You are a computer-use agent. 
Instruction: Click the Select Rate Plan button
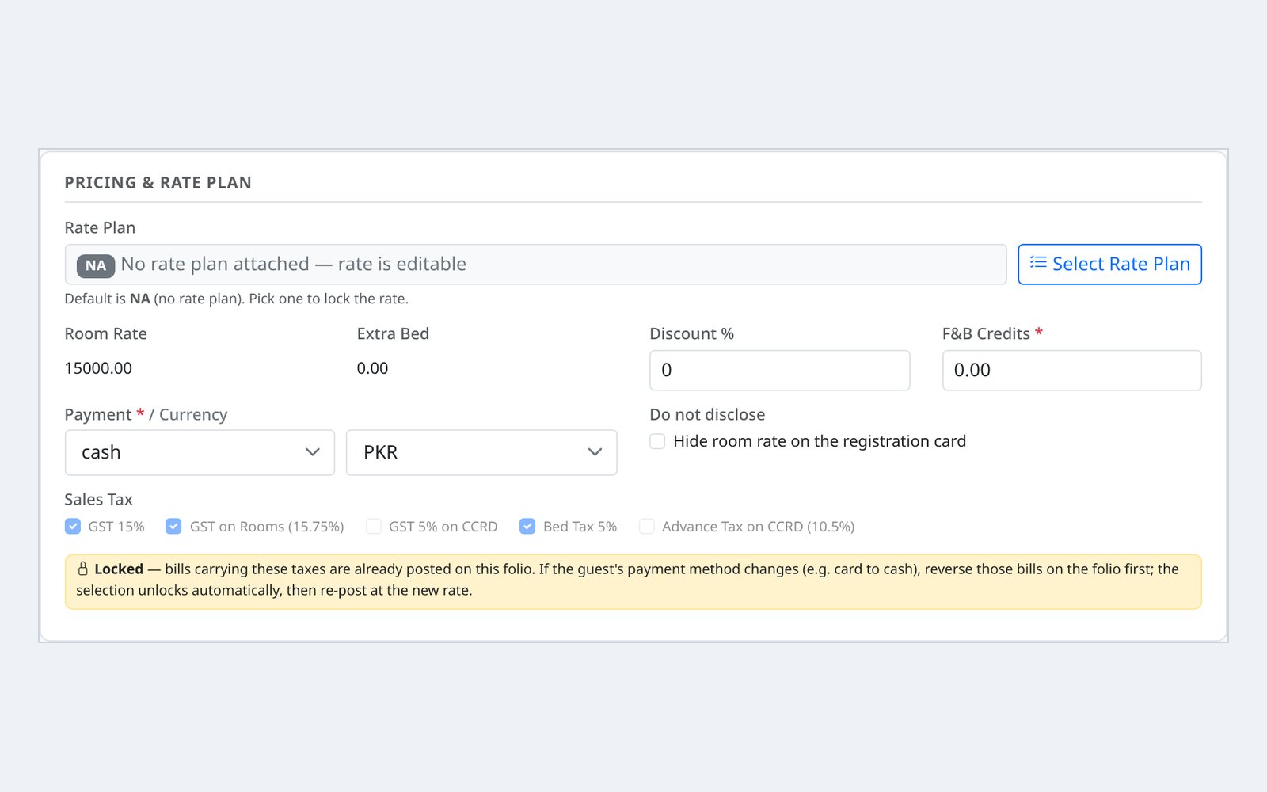tap(1109, 264)
